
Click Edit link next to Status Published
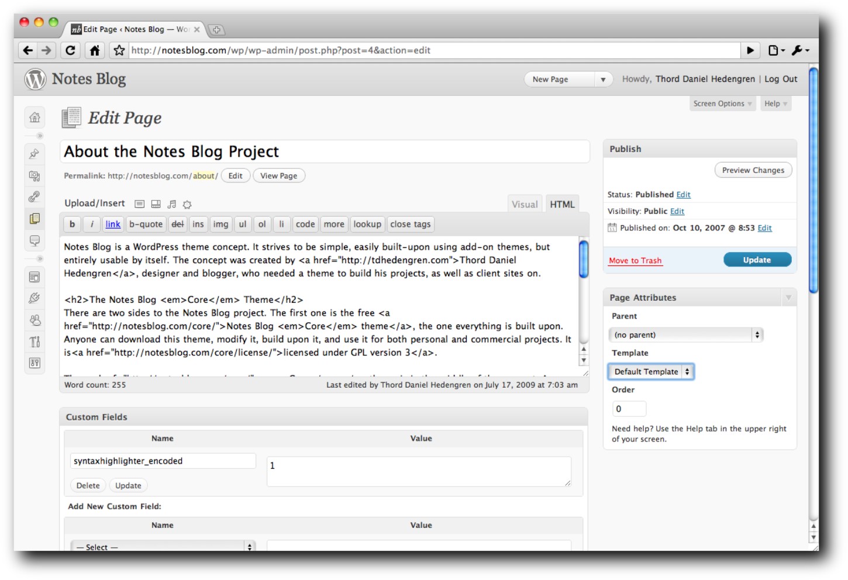click(684, 195)
